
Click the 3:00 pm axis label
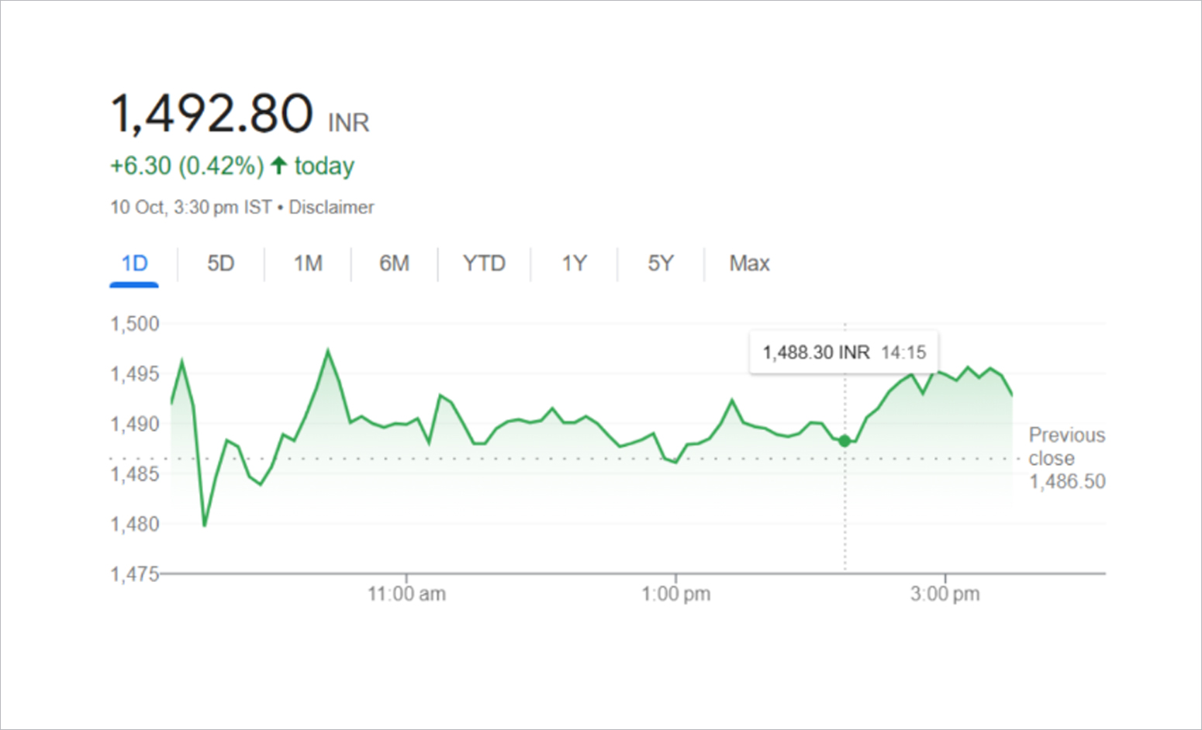point(946,593)
